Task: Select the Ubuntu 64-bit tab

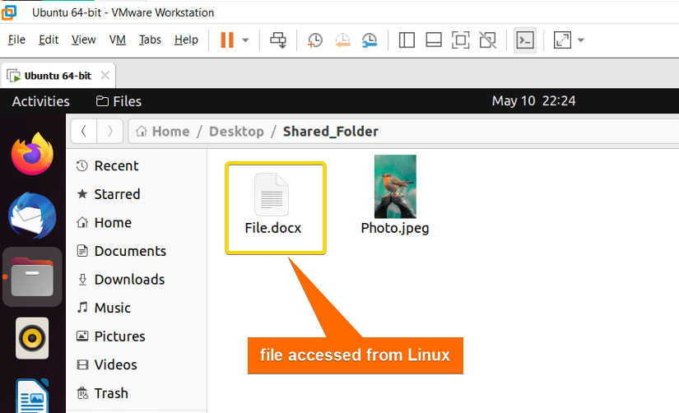Action: tap(58, 76)
